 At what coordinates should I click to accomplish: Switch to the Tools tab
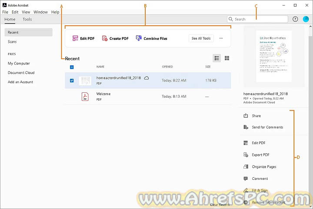click(x=27, y=20)
